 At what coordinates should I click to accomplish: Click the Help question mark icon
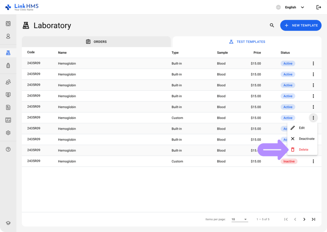pos(8,149)
